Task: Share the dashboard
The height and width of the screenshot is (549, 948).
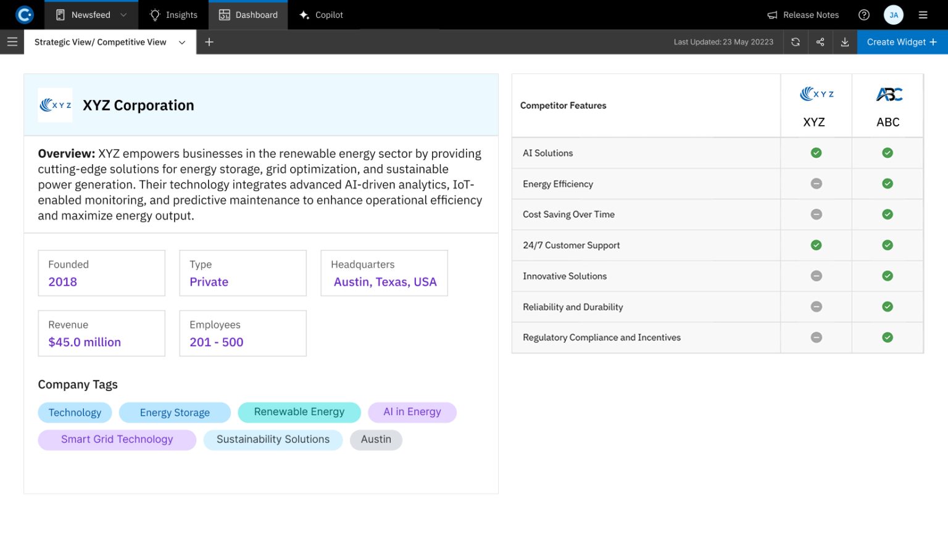Action: pos(820,42)
